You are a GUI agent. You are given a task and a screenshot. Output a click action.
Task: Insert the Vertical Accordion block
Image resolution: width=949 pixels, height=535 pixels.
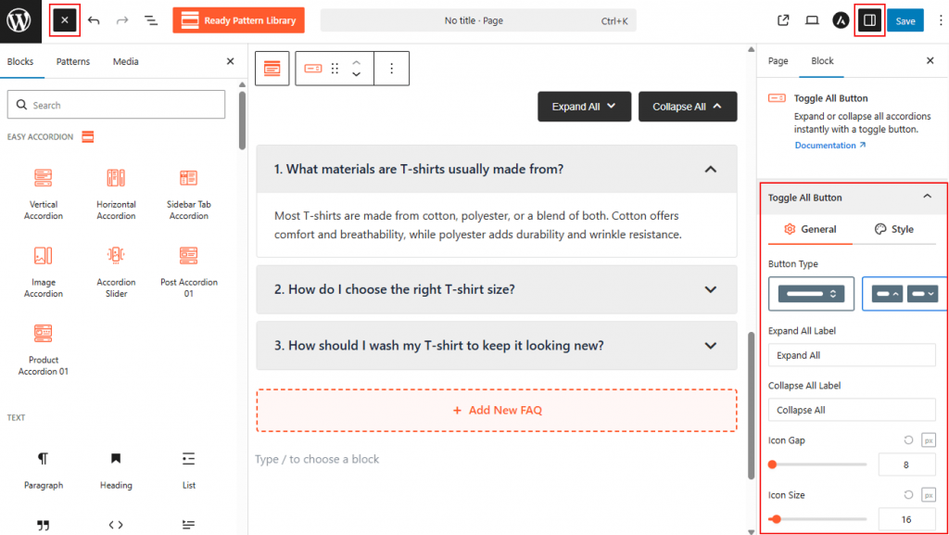(x=44, y=194)
